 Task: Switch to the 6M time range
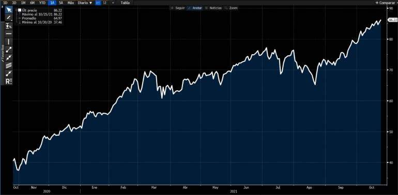tap(32, 3)
